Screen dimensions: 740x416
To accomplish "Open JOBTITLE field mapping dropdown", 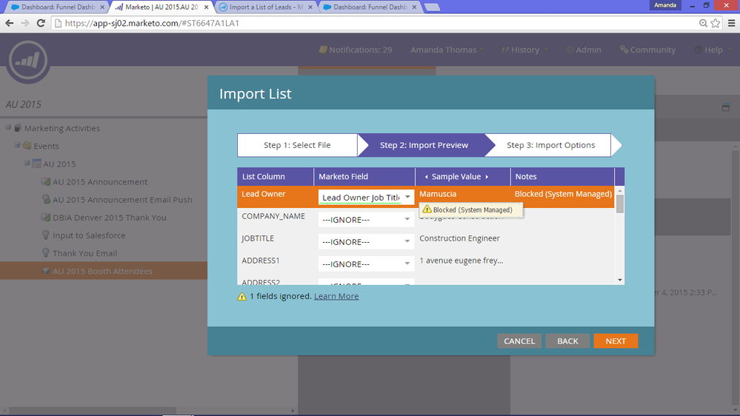I will (x=366, y=241).
